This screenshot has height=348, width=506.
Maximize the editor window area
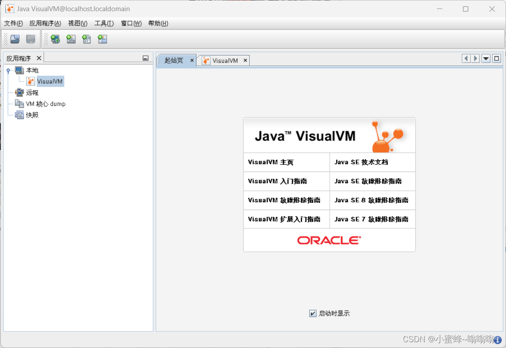point(497,58)
